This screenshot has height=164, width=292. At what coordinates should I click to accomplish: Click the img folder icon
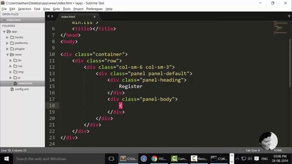pos(15,72)
